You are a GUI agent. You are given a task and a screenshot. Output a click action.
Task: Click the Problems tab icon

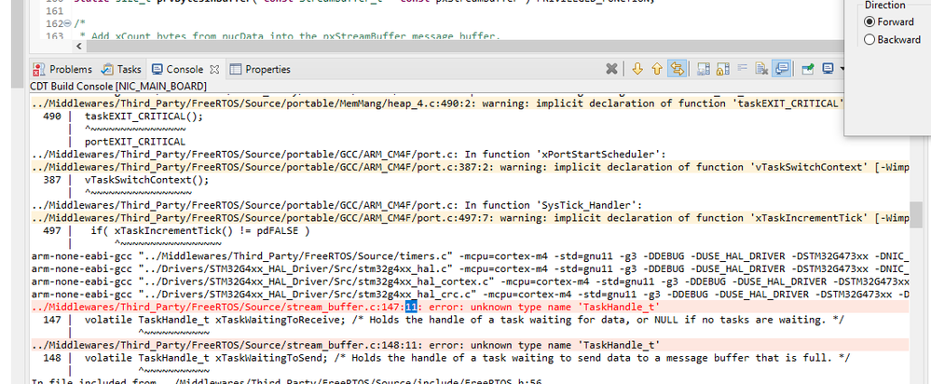38,70
